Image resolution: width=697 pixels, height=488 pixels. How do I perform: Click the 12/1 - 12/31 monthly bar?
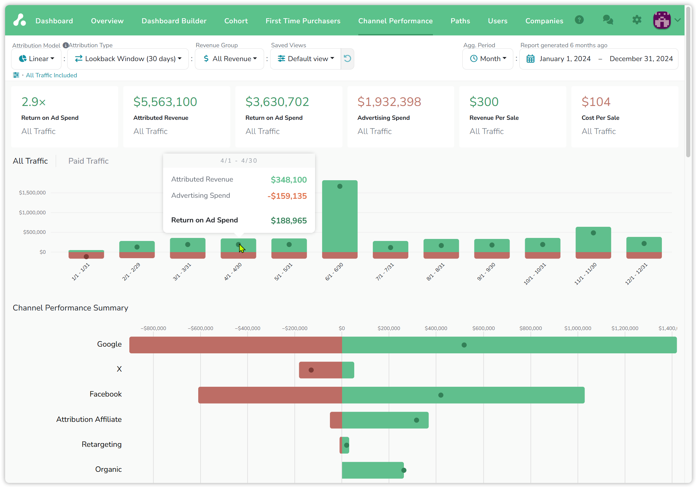(x=644, y=248)
